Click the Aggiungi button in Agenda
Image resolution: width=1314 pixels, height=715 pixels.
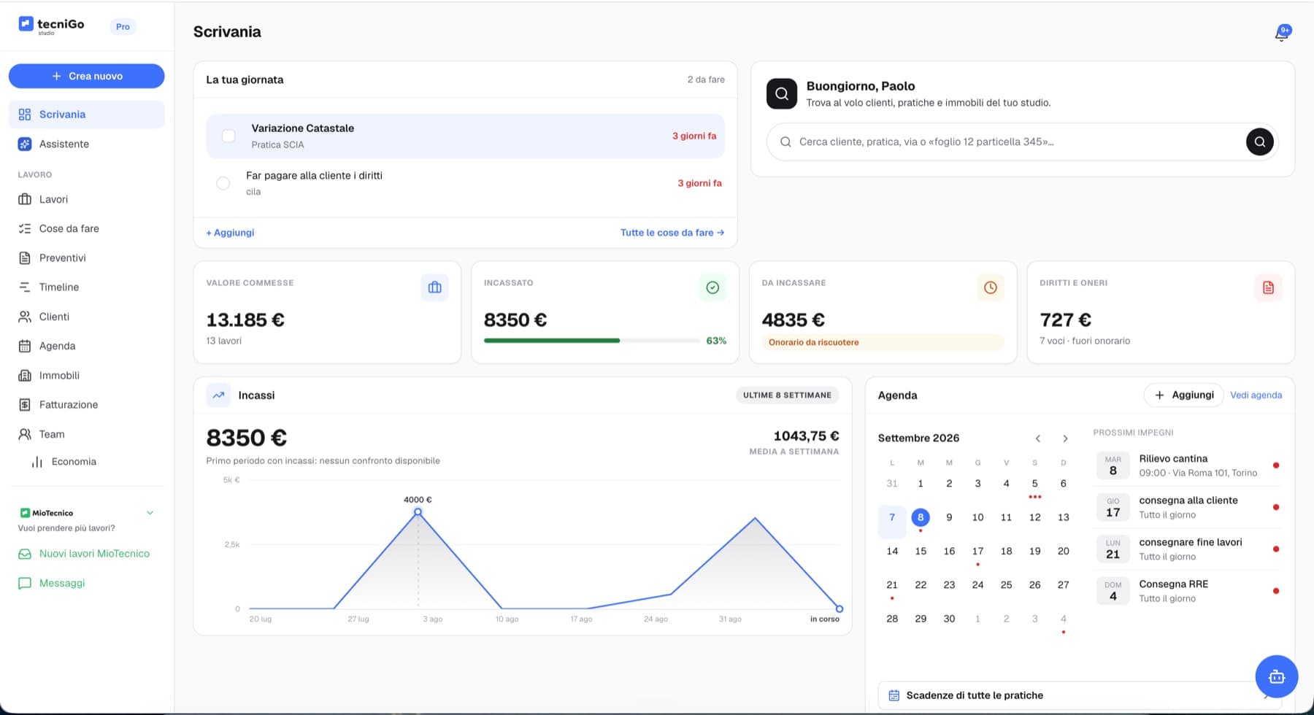pos(1183,395)
